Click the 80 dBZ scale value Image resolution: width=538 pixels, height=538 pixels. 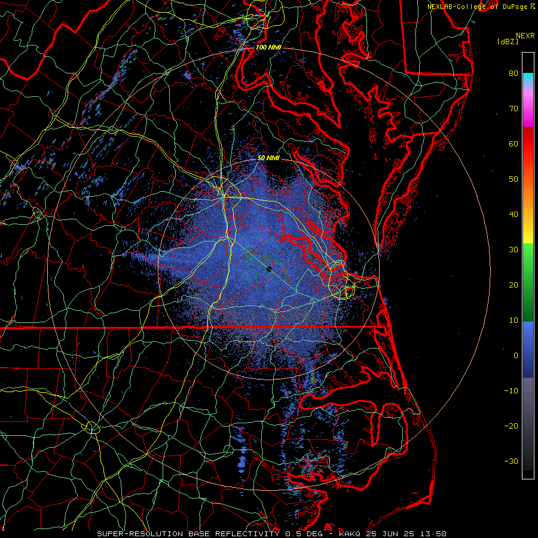pos(513,74)
